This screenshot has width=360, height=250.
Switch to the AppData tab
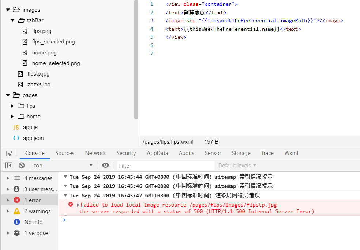coord(157,153)
